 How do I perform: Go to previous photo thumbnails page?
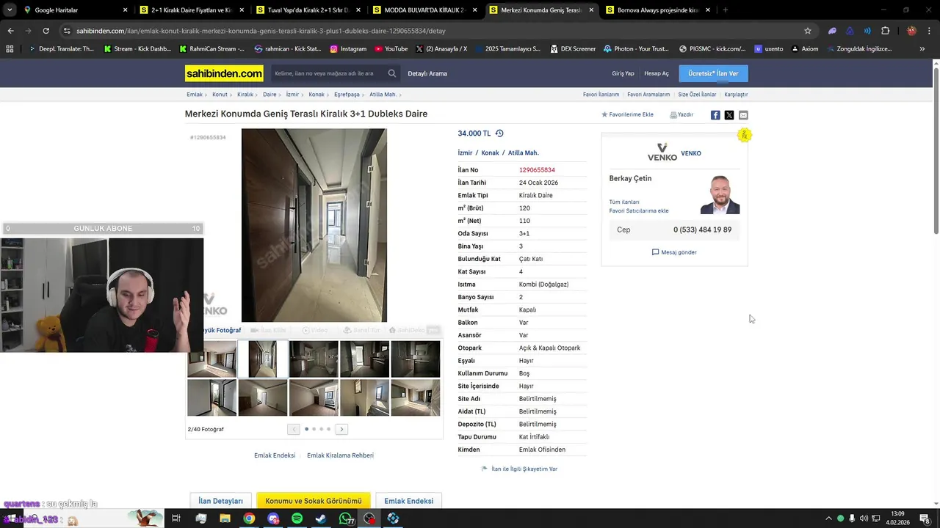click(x=293, y=429)
